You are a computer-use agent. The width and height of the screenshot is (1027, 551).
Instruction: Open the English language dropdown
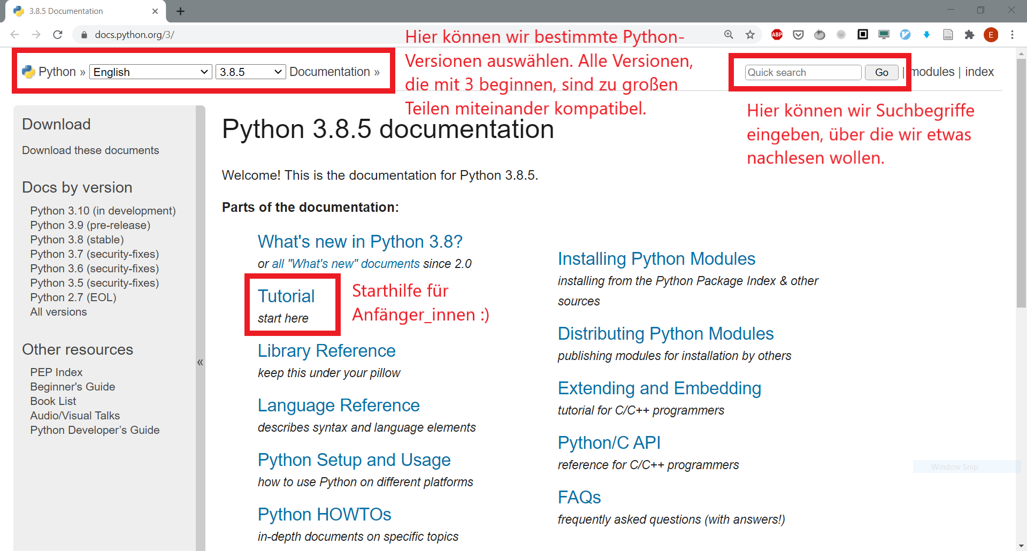(150, 72)
